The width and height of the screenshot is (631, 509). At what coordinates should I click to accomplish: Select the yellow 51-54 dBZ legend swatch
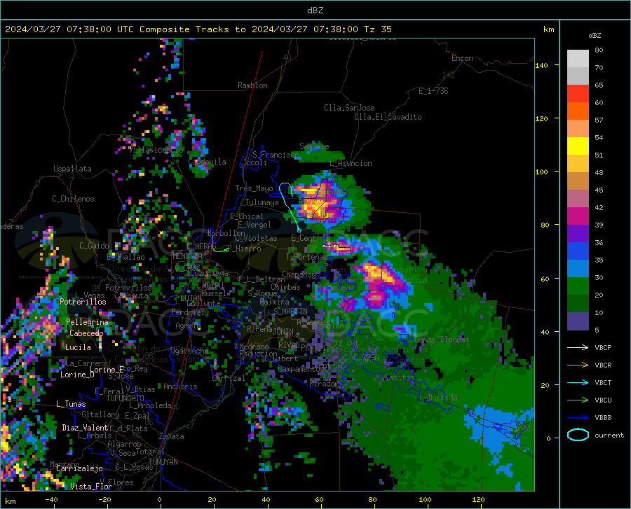click(578, 146)
